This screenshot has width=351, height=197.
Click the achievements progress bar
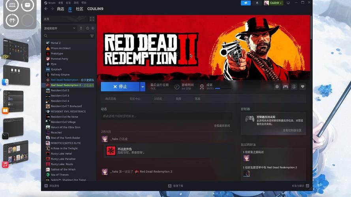click(223, 88)
